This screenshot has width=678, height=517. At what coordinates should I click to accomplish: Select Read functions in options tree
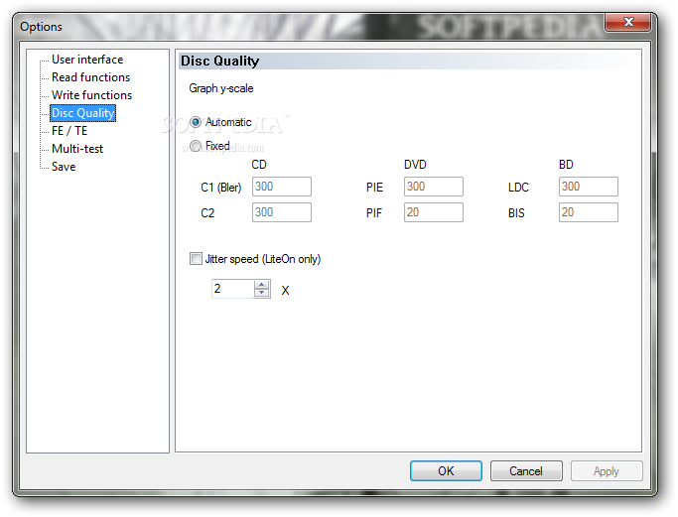tap(90, 77)
